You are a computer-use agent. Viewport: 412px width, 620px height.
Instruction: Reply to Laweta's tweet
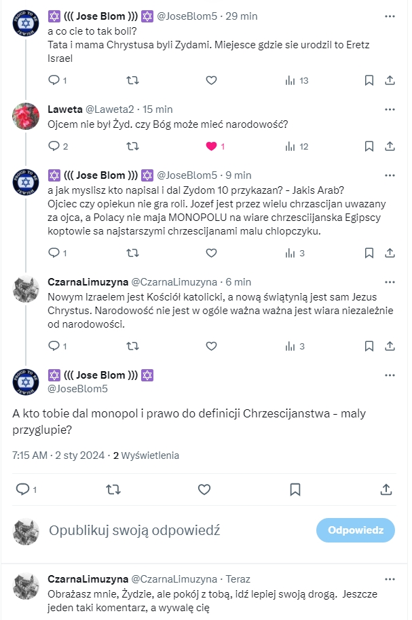tap(54, 146)
